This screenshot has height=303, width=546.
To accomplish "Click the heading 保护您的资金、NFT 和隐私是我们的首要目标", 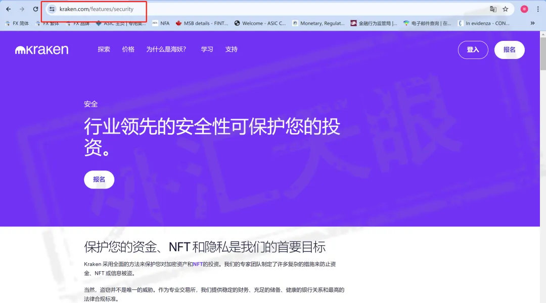I will coord(205,247).
